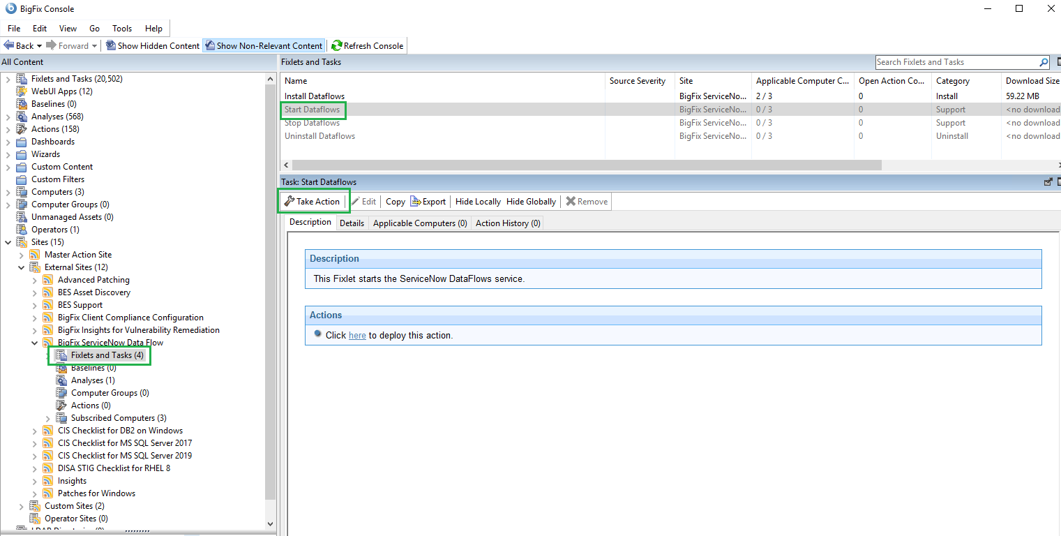This screenshot has height=536, width=1061.
Task: Expand DISA STIG Checklist for RHEL 8
Action: [35, 468]
